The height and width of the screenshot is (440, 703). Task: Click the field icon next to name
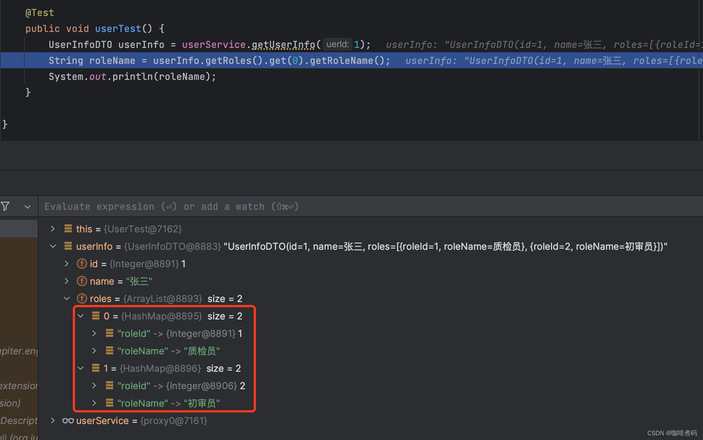pyautogui.click(x=82, y=281)
